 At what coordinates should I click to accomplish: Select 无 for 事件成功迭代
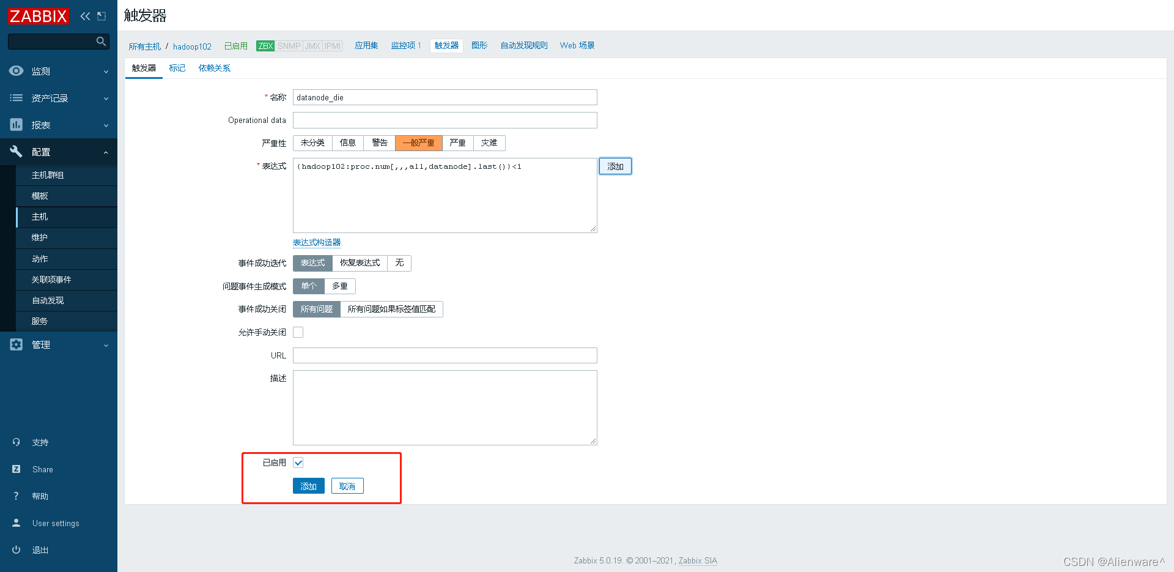point(399,263)
